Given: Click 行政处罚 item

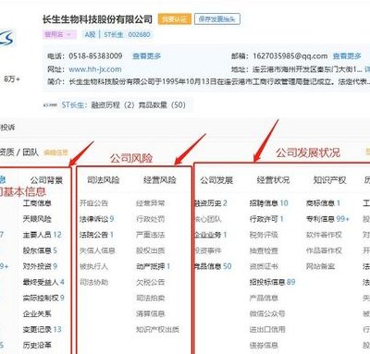Looking at the screenshot, I should point(151,219).
